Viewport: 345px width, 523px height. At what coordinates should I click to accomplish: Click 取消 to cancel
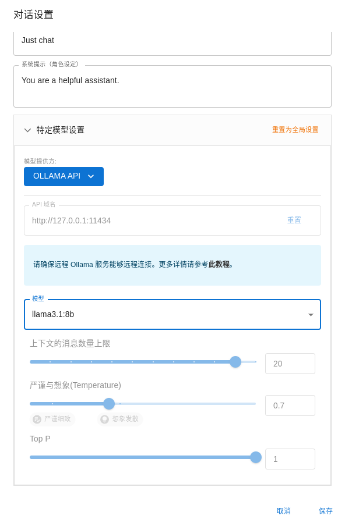tap(284, 511)
